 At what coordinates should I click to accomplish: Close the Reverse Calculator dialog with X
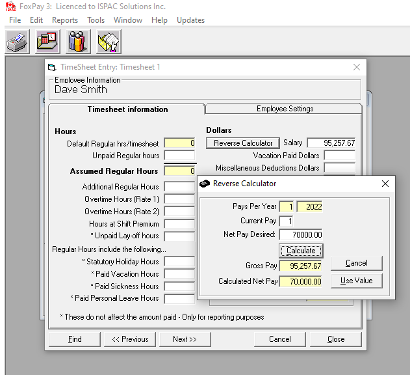(385, 184)
